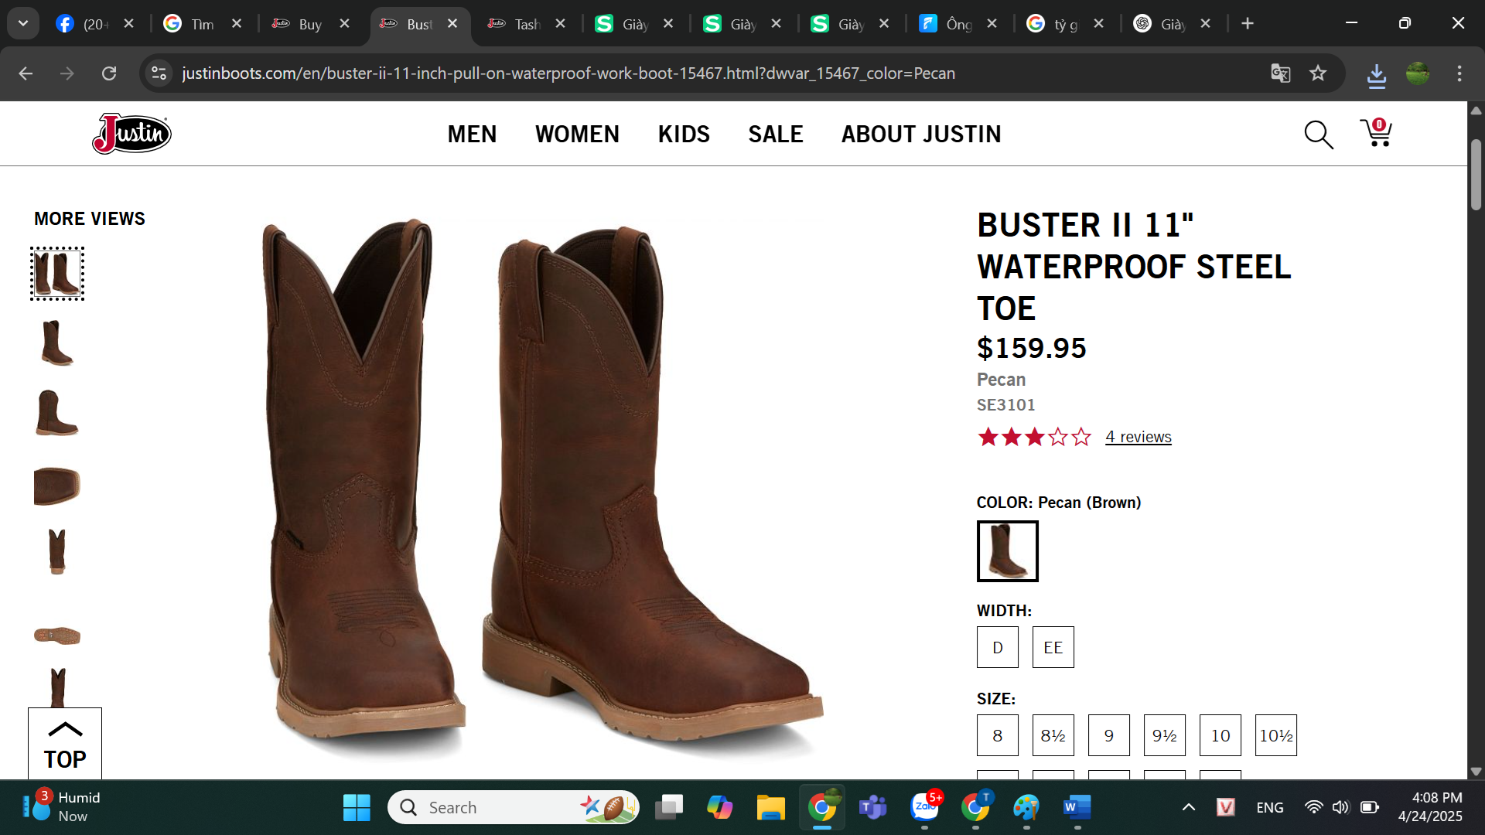
Task: Click the Justin logo to go home
Action: coord(131,134)
